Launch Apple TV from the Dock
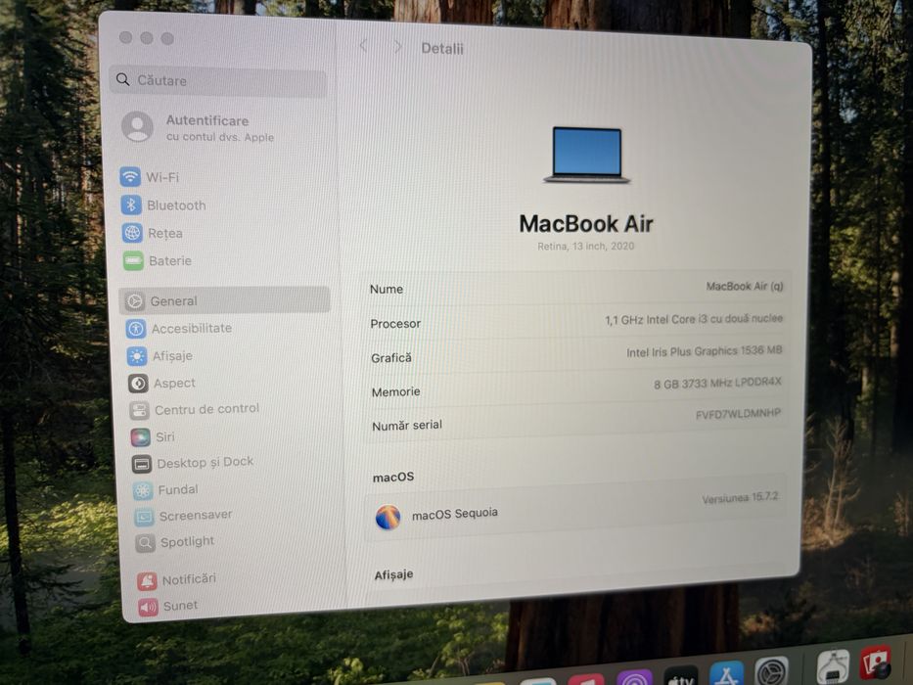This screenshot has height=685, width=913. (x=680, y=677)
